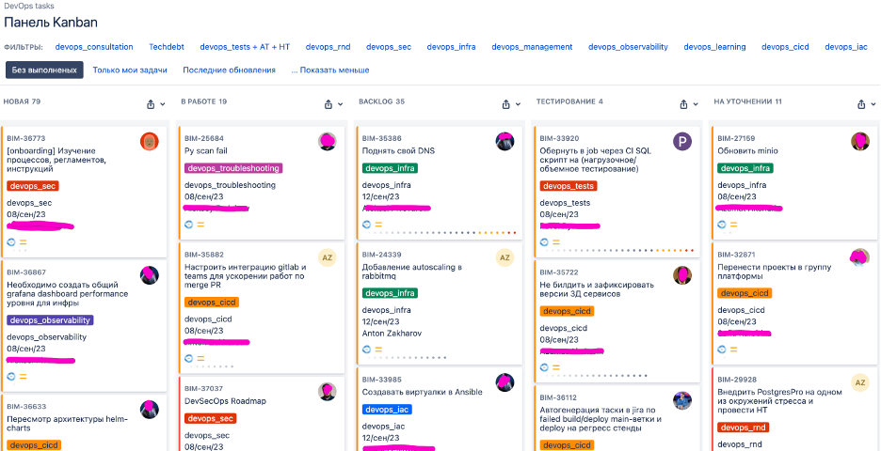Viewport: 881px width, 451px height.
Task: Go to DevOps tasks breadcrumb
Action: [28, 6]
